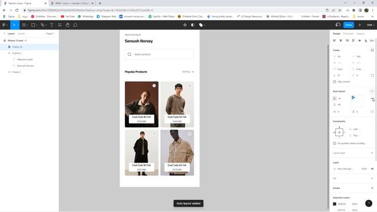Add a Layout grid with plus

pyautogui.click(x=372, y=153)
